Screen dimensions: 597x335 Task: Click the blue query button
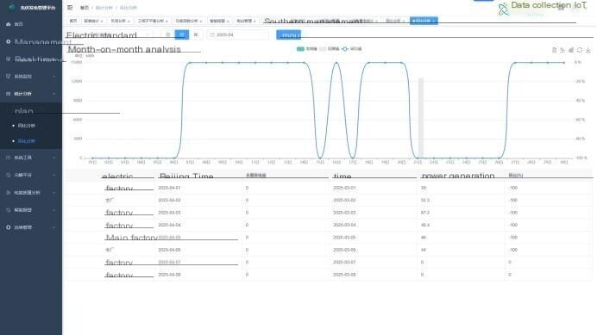point(289,35)
